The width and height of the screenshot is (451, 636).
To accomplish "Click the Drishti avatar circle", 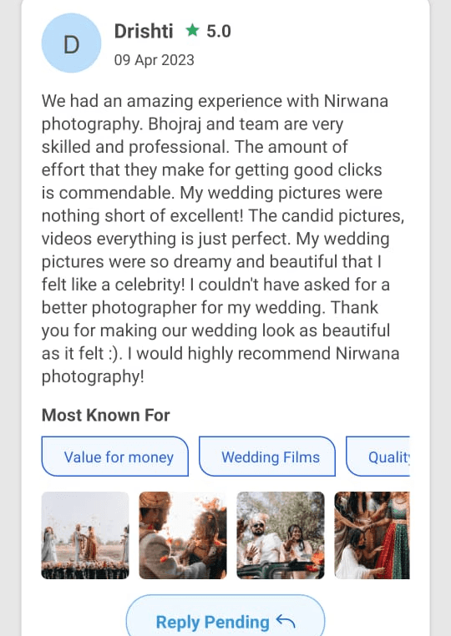I will tap(71, 43).
